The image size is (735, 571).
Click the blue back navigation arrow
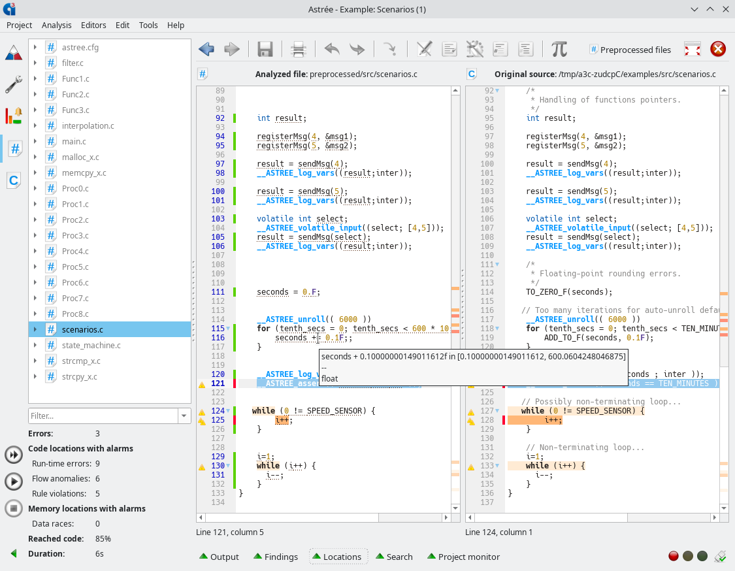coord(206,49)
